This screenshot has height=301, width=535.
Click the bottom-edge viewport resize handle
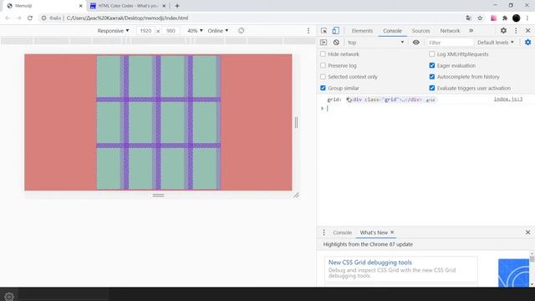coord(158,195)
